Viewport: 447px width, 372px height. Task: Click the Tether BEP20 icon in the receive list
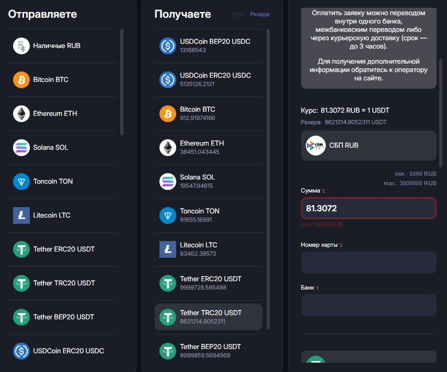click(x=168, y=351)
